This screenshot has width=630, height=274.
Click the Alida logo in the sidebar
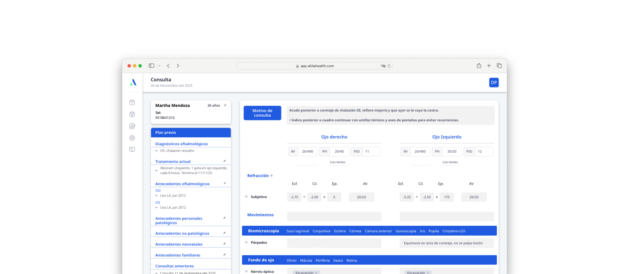(133, 83)
